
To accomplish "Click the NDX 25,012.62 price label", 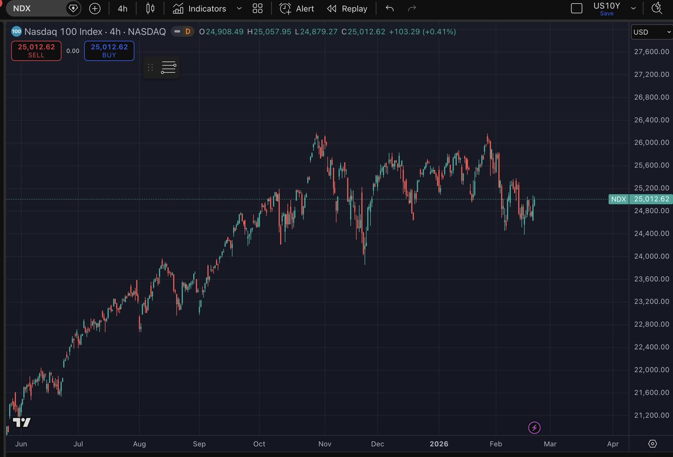I will point(640,199).
